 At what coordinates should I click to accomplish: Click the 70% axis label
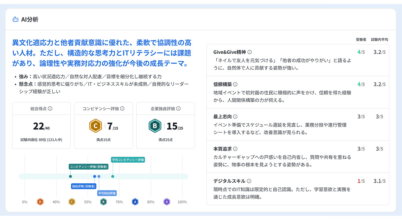click(119, 202)
